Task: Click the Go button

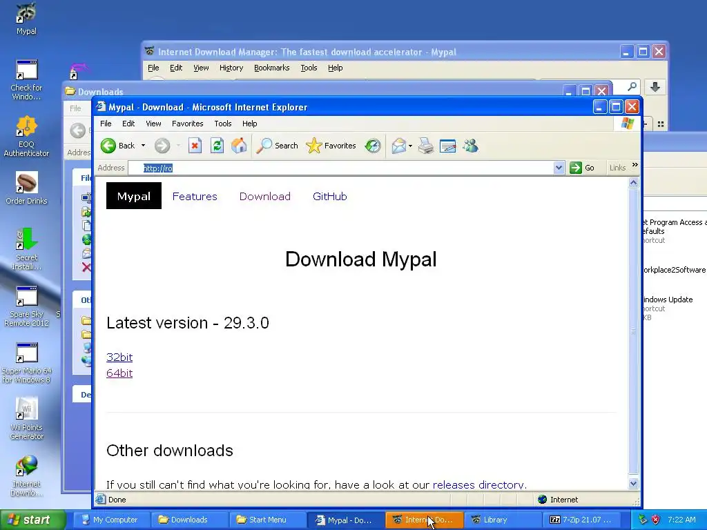Action: 582,168
